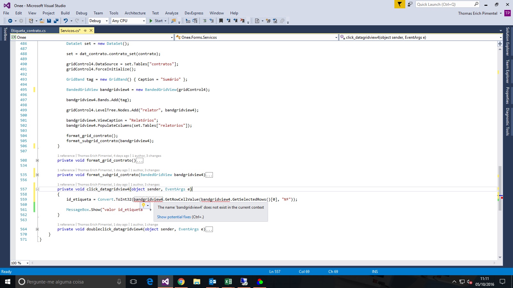Image resolution: width=513 pixels, height=288 pixels.
Task: Click the 1 reference link above format_grid_contrato
Action: coord(66,156)
